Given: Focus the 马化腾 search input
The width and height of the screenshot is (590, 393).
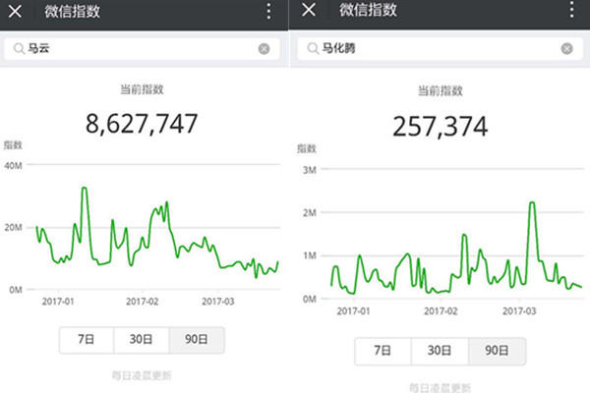Looking at the screenshot, I should click(441, 48).
